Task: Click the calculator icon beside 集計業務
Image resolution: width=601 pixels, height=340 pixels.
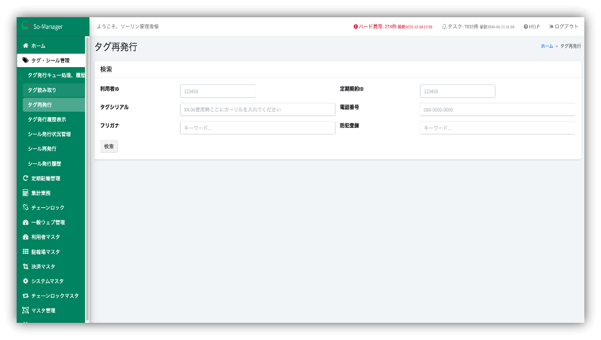Action: (26, 193)
